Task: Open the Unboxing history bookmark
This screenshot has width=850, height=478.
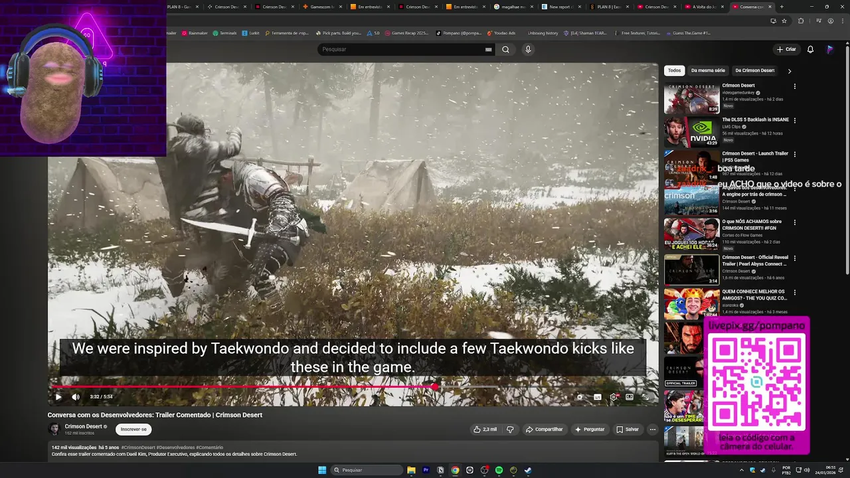Action: coord(543,33)
